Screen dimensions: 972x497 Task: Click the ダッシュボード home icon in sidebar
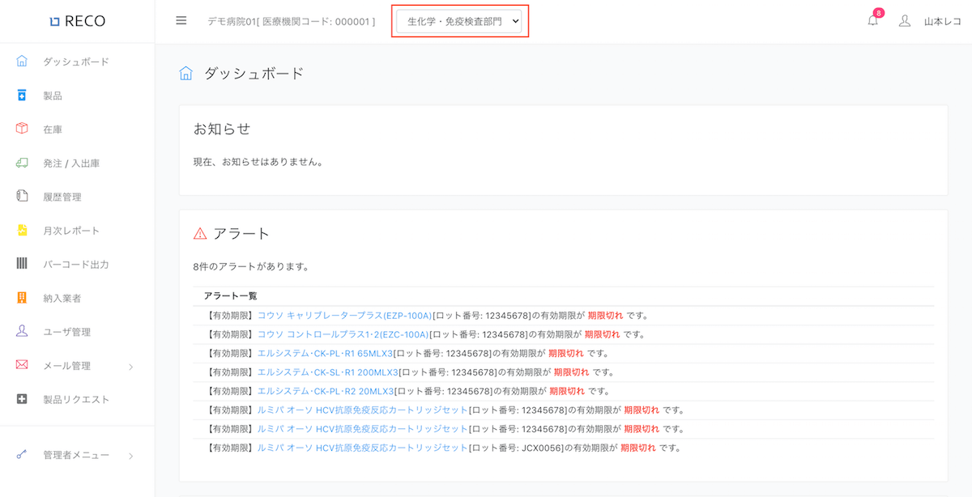coord(22,62)
